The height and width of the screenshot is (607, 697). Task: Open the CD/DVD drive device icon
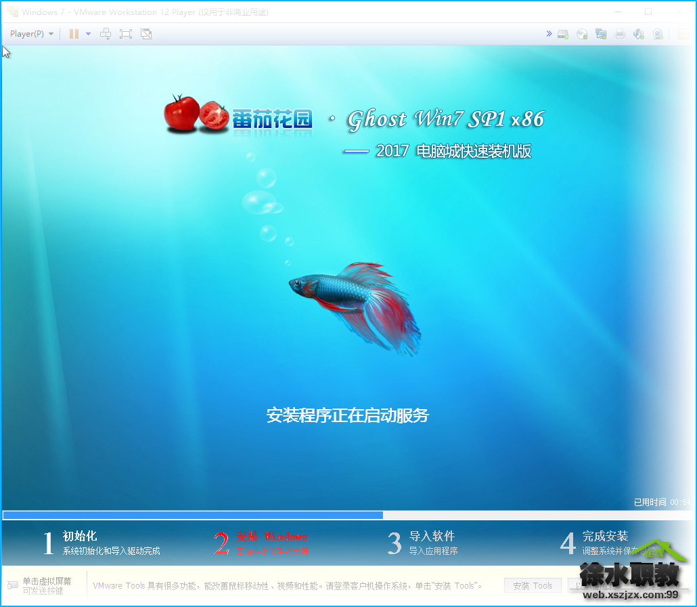582,34
